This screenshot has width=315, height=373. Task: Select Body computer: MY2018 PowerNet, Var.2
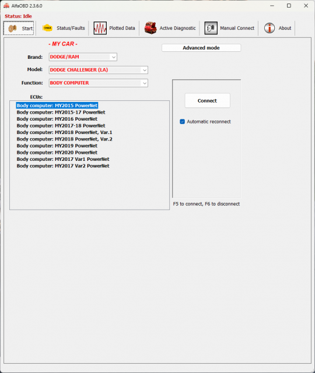pyautogui.click(x=64, y=139)
